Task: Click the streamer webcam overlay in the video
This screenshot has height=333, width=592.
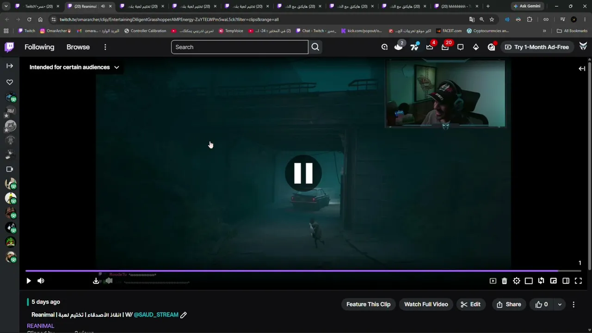Action: point(445,93)
